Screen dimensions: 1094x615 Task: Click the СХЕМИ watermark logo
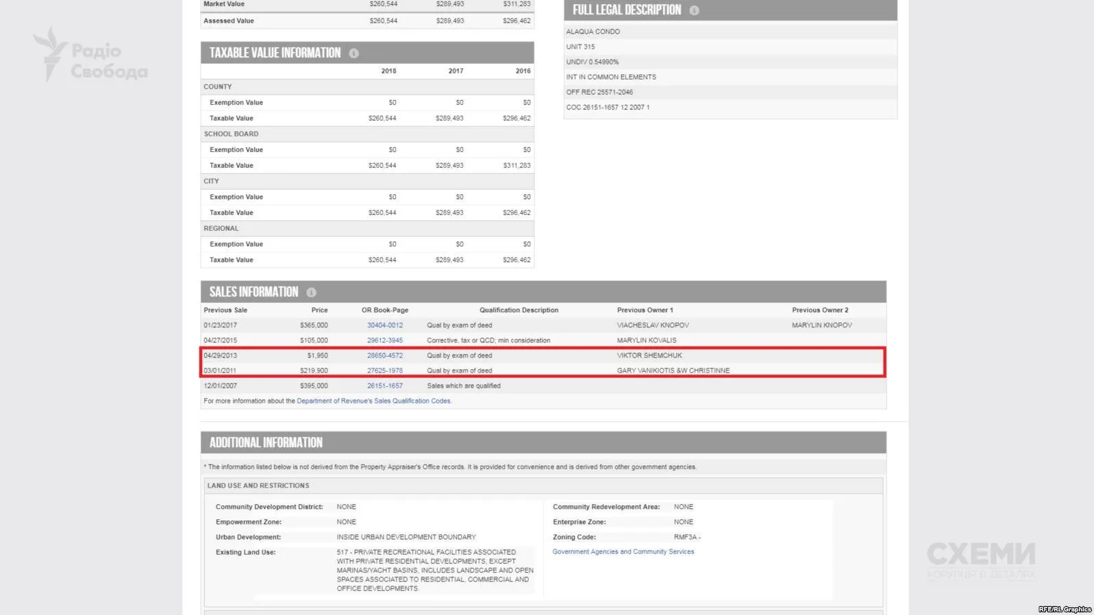pyautogui.click(x=980, y=559)
